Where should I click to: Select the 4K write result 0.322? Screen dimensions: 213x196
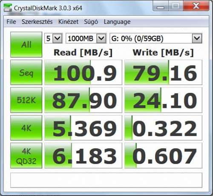point(163,128)
